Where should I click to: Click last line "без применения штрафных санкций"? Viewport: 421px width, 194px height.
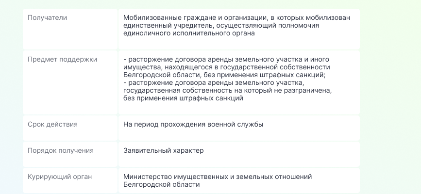pyautogui.click(x=184, y=98)
